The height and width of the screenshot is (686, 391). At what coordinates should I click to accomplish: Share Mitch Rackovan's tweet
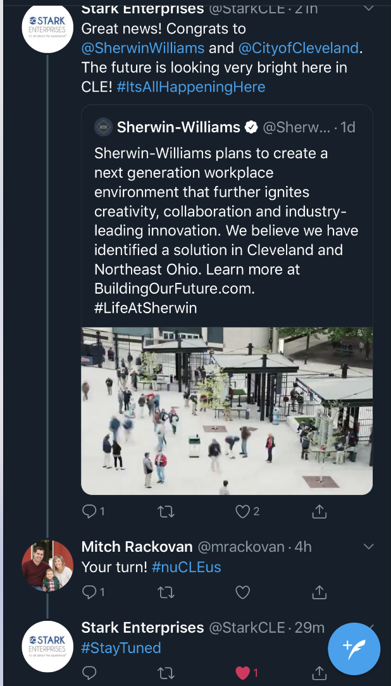click(320, 592)
